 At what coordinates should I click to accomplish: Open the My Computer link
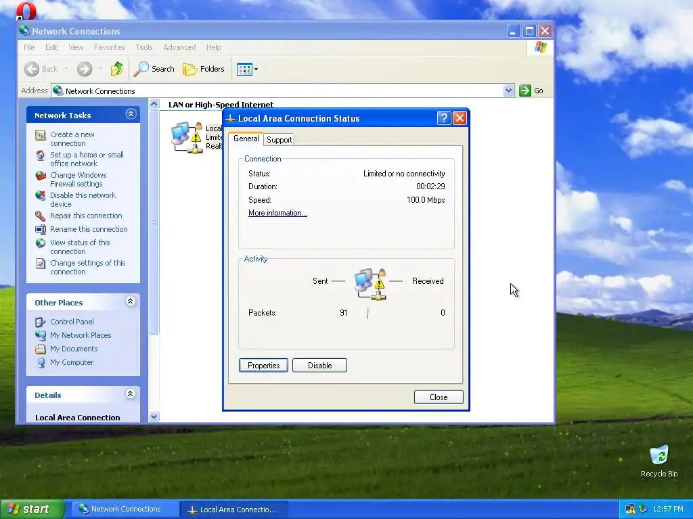[72, 362]
